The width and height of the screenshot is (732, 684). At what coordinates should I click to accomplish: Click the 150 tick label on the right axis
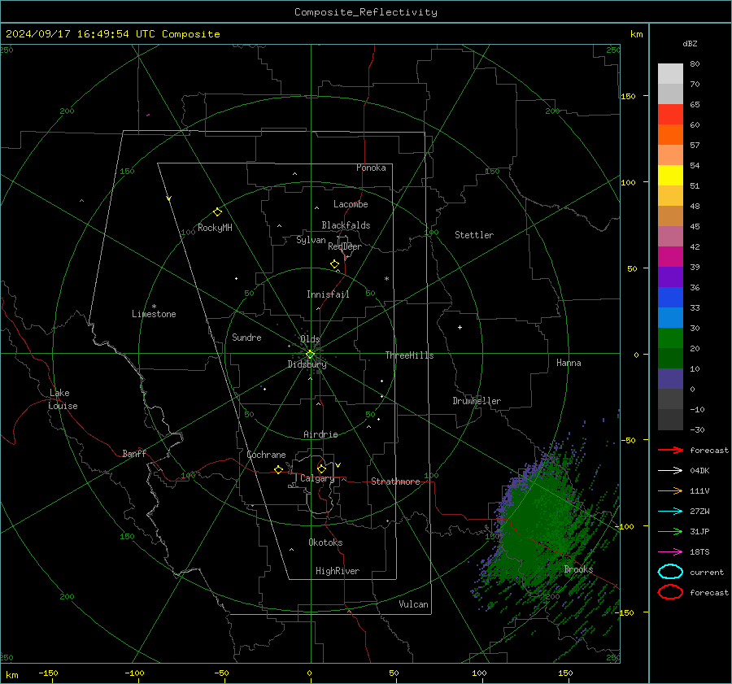pyautogui.click(x=629, y=96)
